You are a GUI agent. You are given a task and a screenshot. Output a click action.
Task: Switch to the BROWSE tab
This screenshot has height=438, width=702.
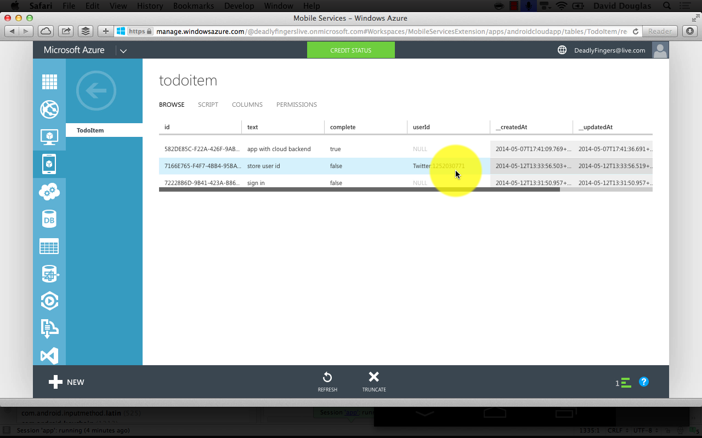point(172,105)
